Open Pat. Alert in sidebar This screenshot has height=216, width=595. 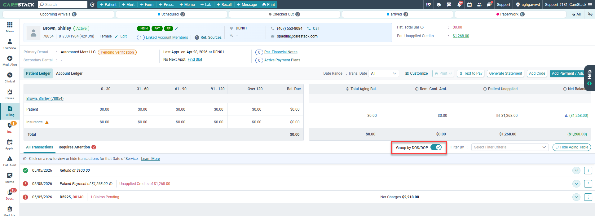point(10,161)
